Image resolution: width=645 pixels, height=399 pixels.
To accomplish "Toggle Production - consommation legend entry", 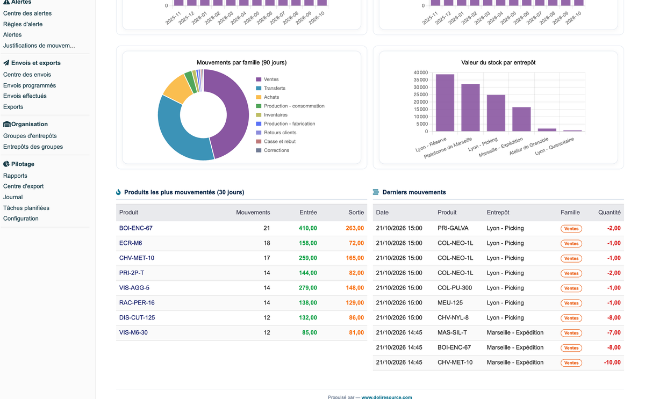I will pos(290,106).
